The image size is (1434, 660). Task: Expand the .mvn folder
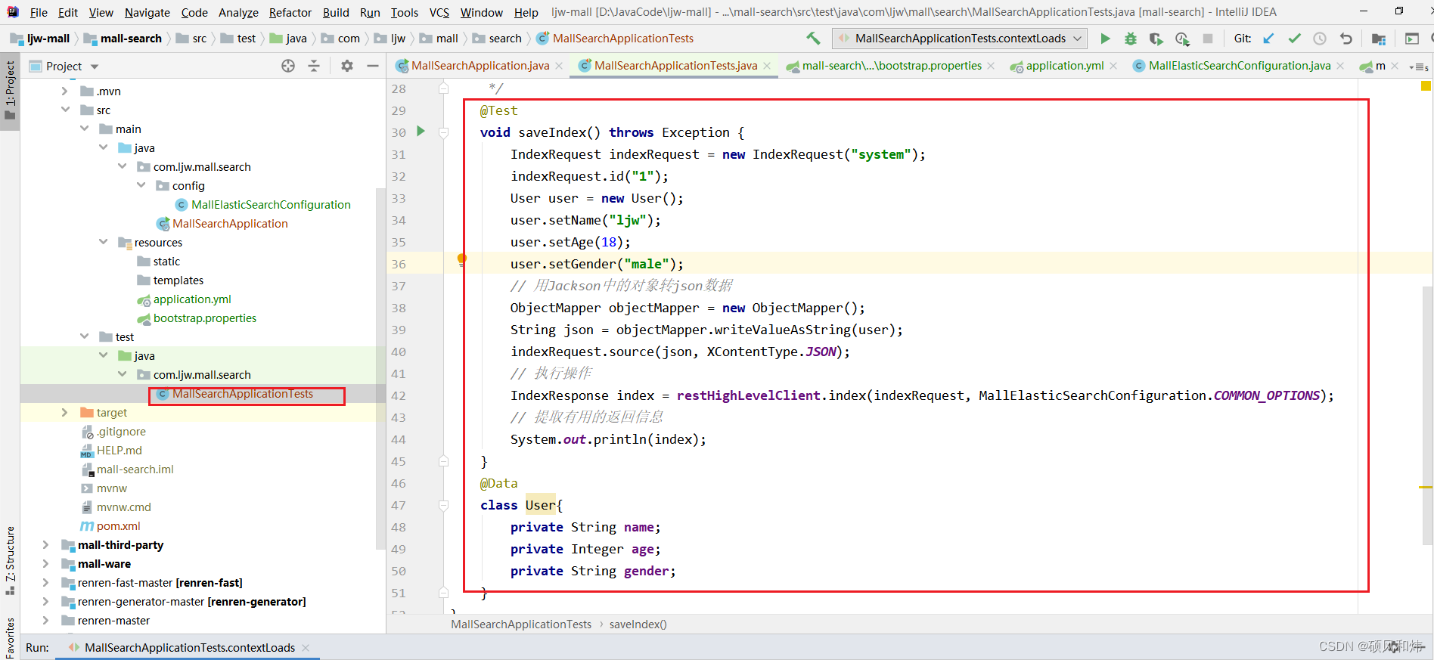point(65,91)
